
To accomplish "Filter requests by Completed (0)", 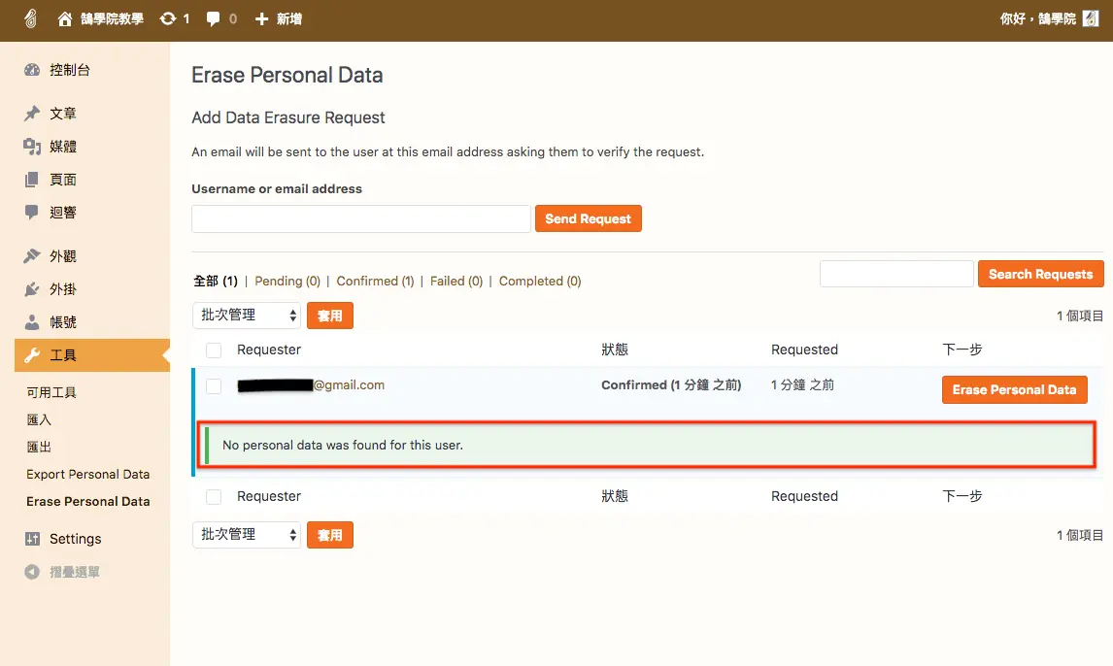I will tap(539, 281).
